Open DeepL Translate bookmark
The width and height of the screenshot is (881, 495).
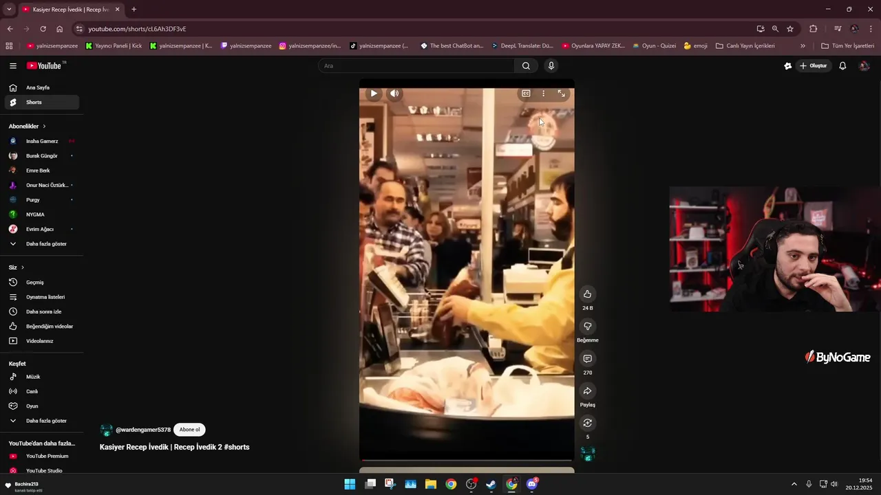coord(522,46)
